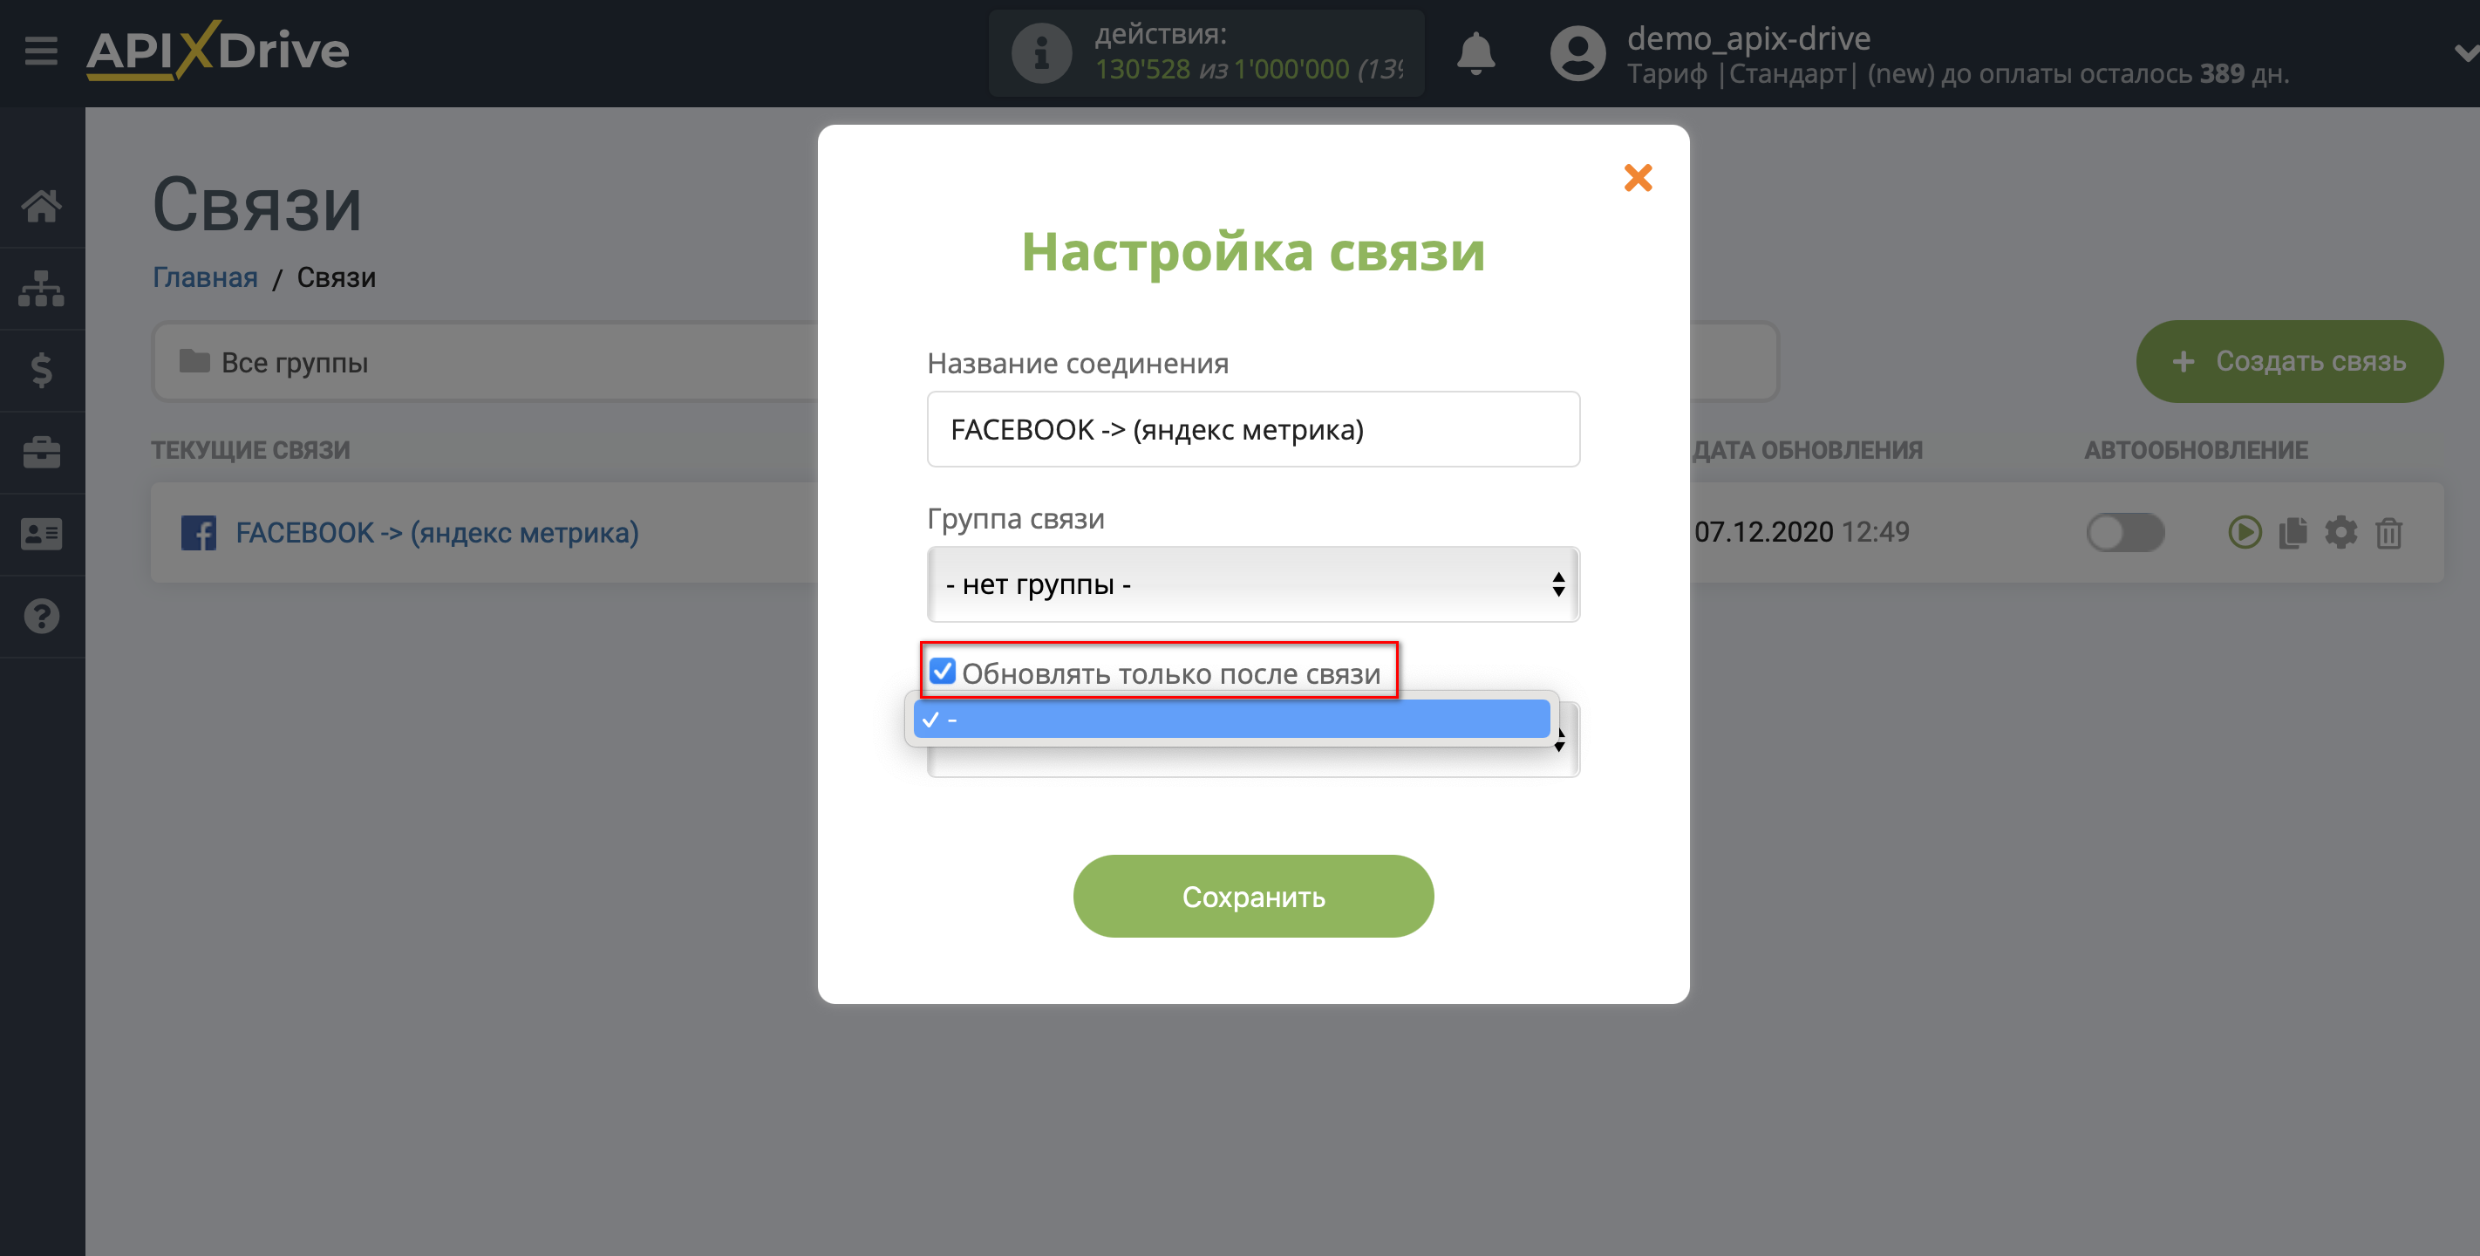Click the connection name input field
The height and width of the screenshot is (1256, 2480).
click(x=1252, y=428)
